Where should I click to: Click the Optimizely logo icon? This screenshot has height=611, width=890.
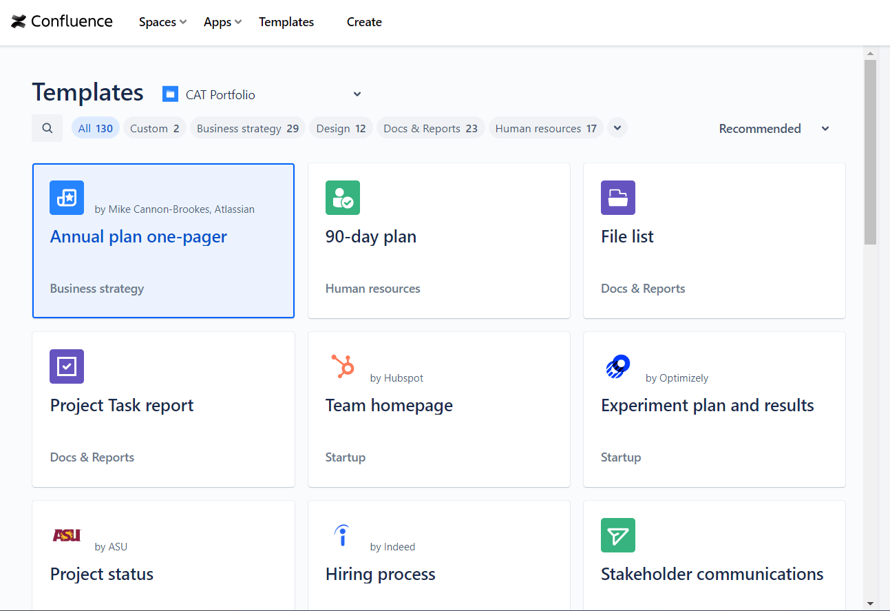point(617,366)
